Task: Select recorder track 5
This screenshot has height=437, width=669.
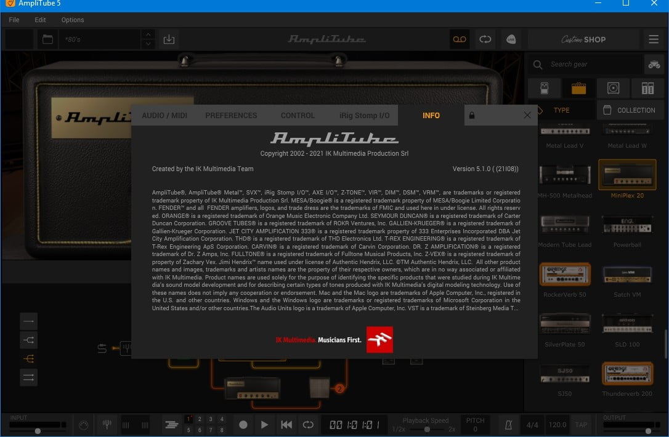Action: click(189, 430)
